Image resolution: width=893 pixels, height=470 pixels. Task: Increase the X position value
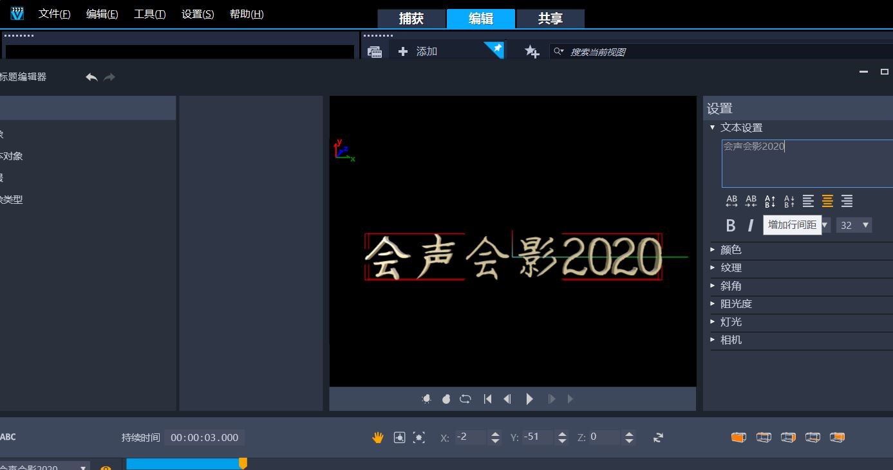point(495,434)
